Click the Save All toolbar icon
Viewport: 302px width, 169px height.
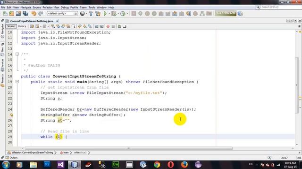[25, 14]
